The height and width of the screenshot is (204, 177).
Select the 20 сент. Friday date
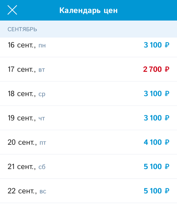coord(27,142)
